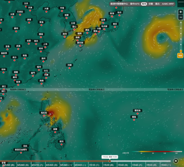Jump to 6月30日 (二) on the timeline
The width and height of the screenshot is (184, 167).
coord(80,165)
